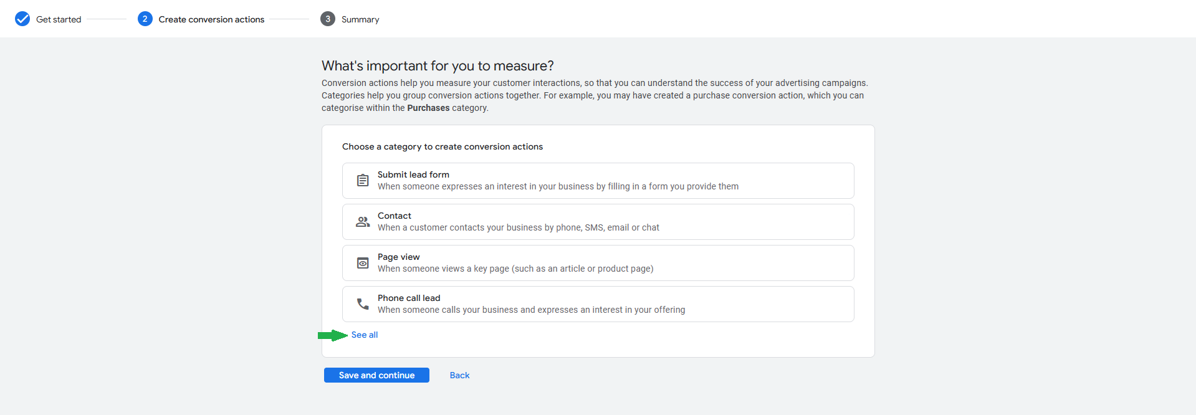Jump to the Summary step
Image resolution: width=1196 pixels, height=415 pixels.
tap(360, 19)
